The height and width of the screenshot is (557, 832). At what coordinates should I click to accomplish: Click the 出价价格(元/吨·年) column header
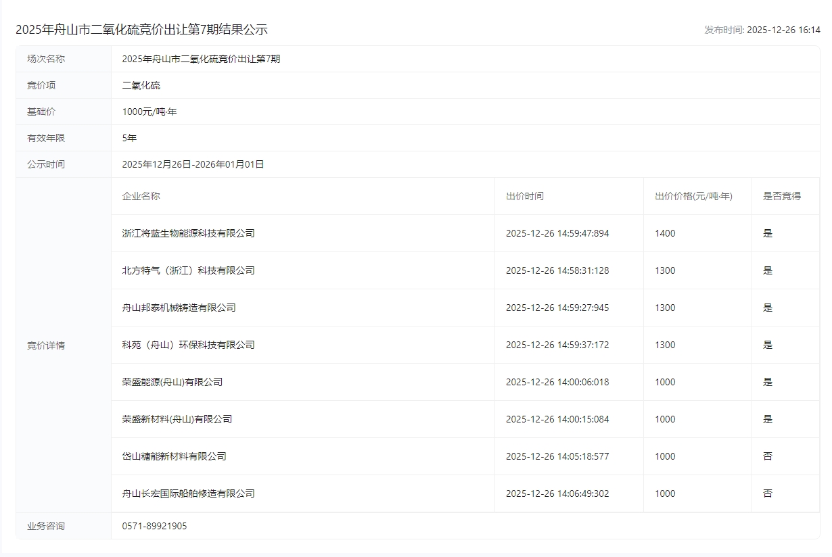(693, 196)
